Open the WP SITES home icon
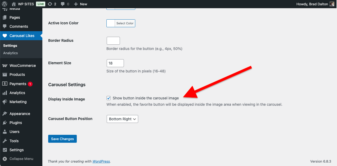337x166 pixels. click(x=14, y=4)
